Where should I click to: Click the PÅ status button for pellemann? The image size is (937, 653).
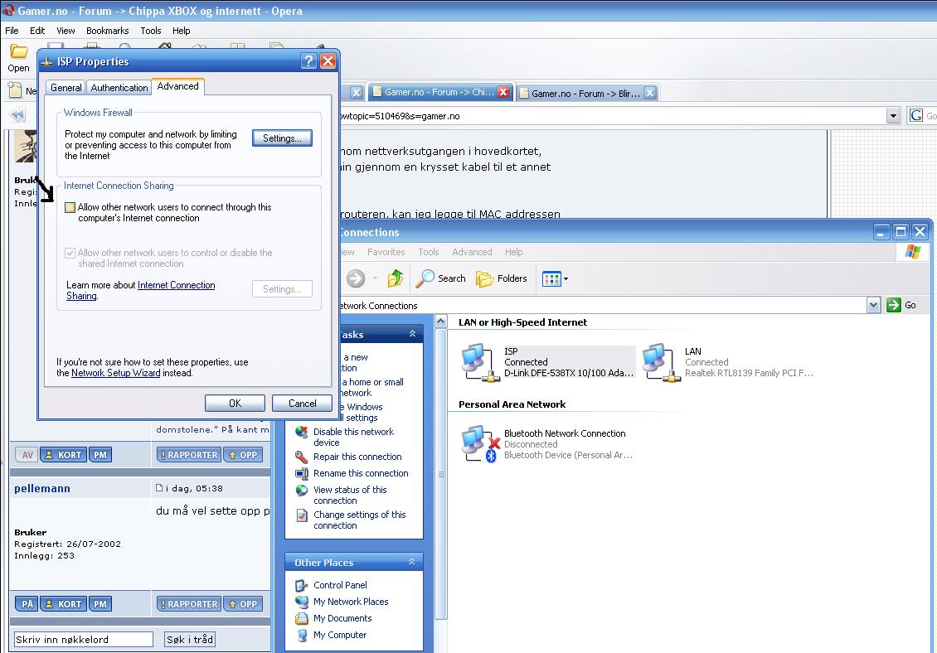pyautogui.click(x=27, y=604)
